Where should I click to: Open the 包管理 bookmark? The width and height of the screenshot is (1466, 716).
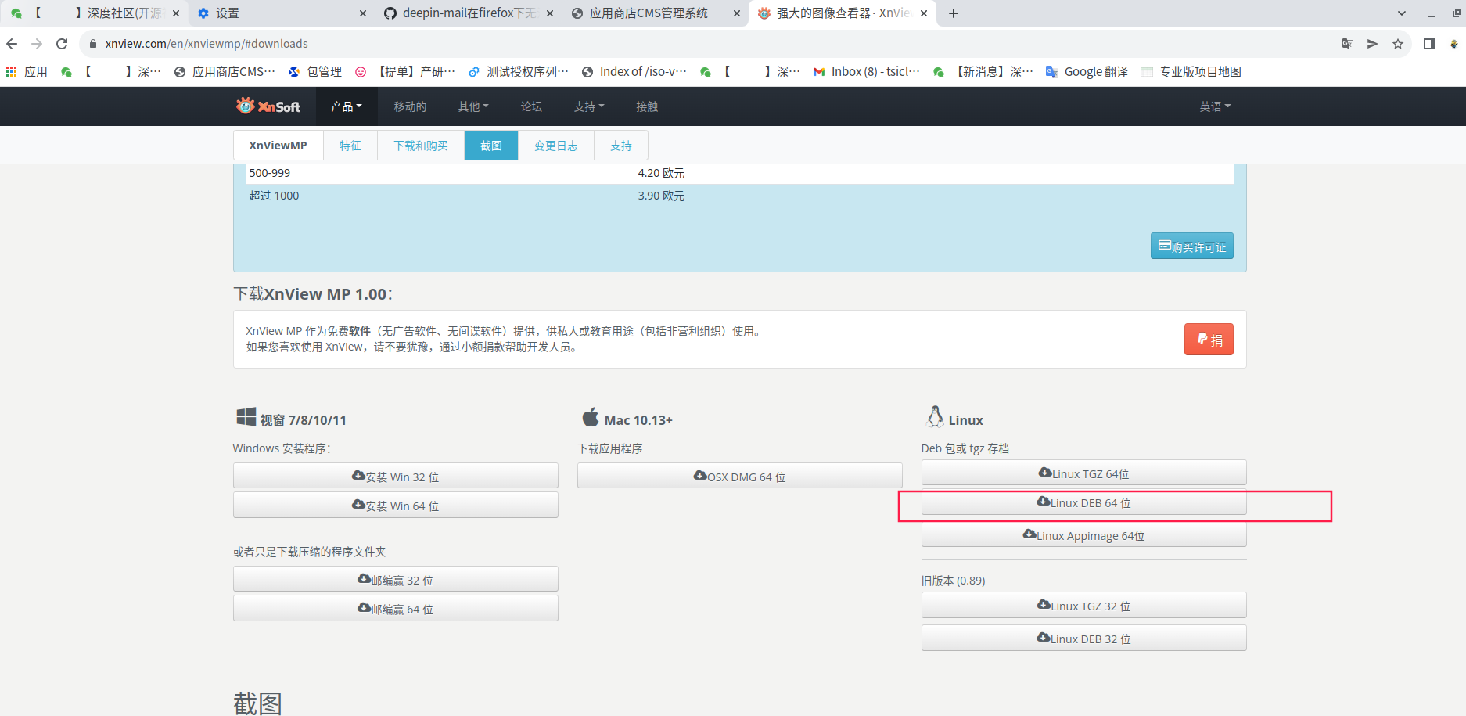coord(315,72)
